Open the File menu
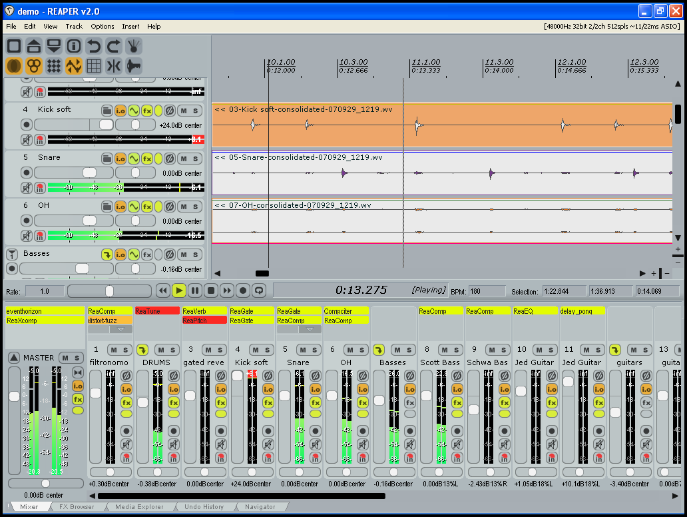The image size is (687, 517). 11,26
